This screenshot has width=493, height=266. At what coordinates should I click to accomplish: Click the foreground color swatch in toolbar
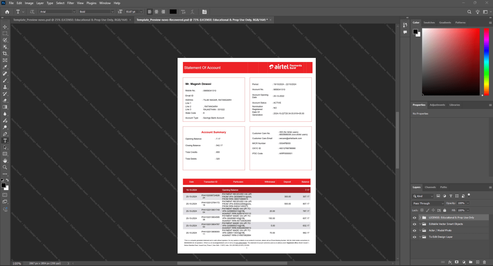(x=3, y=185)
